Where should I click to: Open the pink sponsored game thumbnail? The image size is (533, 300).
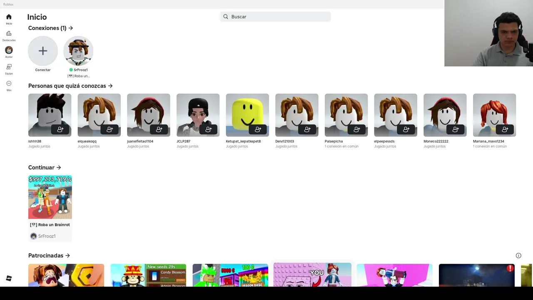pyautogui.click(x=394, y=275)
